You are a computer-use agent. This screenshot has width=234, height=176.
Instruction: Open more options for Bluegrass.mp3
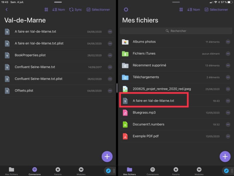click(228, 113)
